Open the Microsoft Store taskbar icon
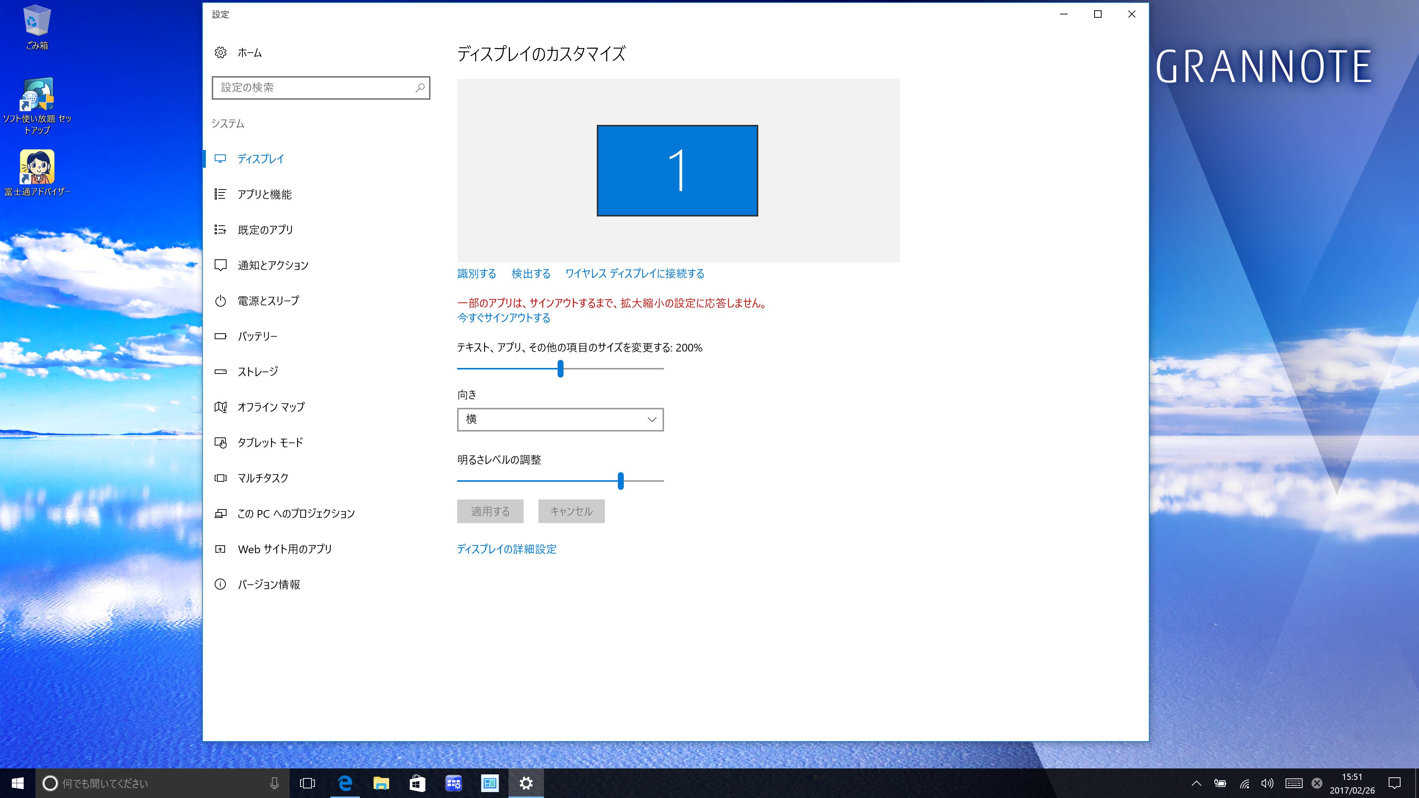This screenshot has width=1419, height=798. (x=417, y=782)
